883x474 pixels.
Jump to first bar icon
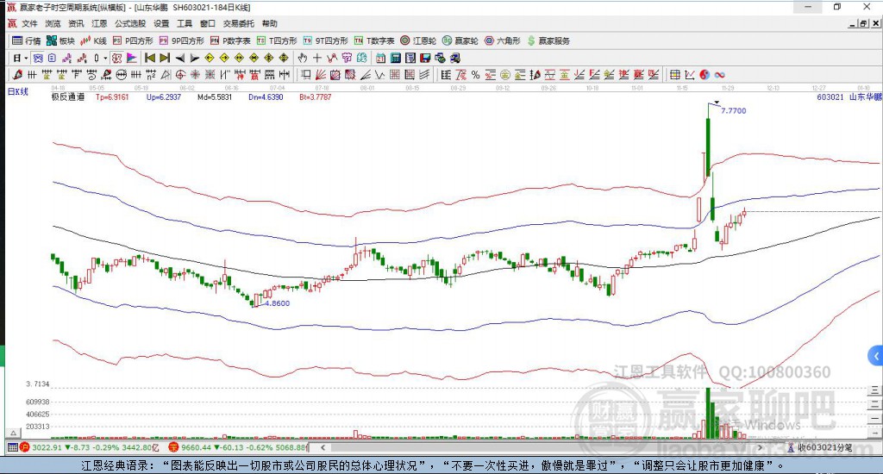150,58
